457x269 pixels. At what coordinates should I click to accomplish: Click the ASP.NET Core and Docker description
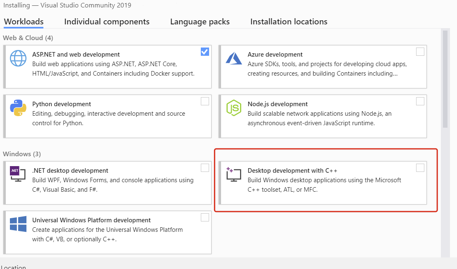click(113, 69)
